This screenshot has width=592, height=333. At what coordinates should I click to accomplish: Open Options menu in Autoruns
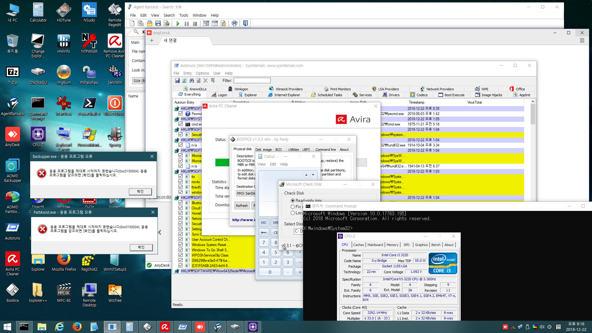(x=202, y=73)
